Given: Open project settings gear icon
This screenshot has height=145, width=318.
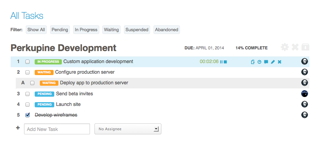Looking at the screenshot, I should click(x=285, y=47).
